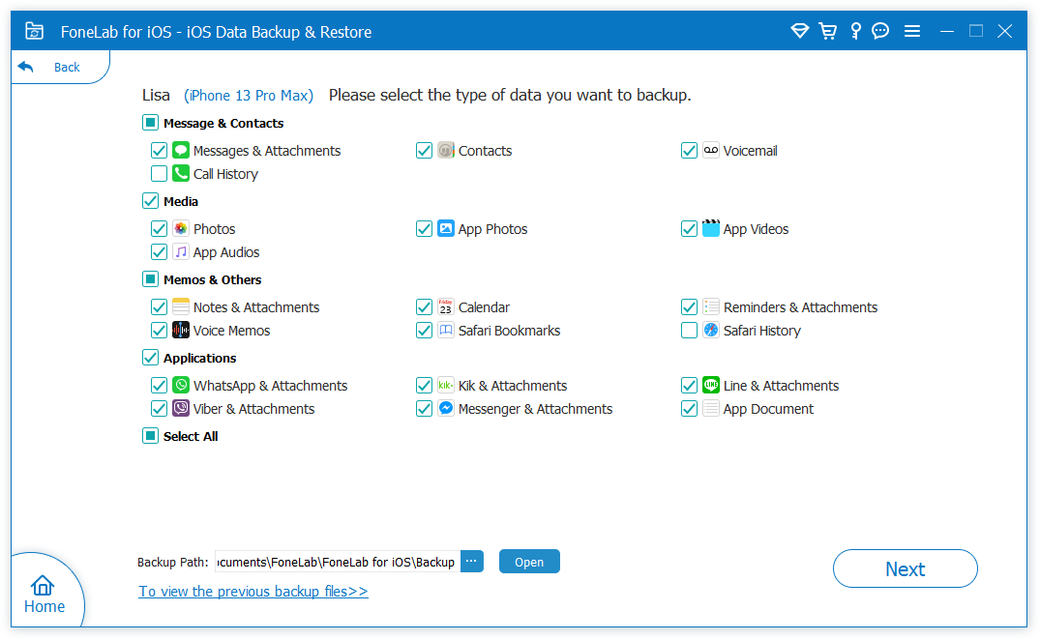Click the Messages & Attachments green icon

[x=180, y=151]
